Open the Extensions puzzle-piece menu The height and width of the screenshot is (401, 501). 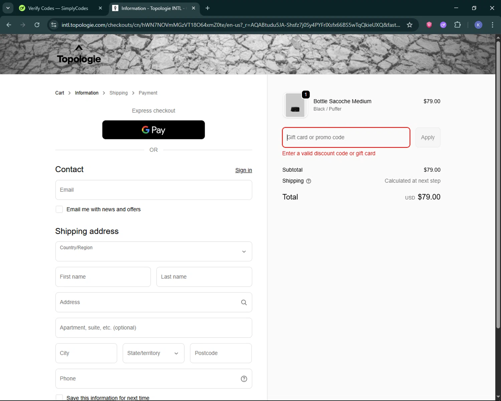point(458,25)
